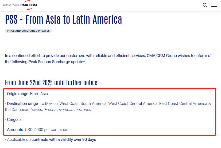Click the PSS From Asia to Latin America title
221x148 pixels.
tap(63, 19)
